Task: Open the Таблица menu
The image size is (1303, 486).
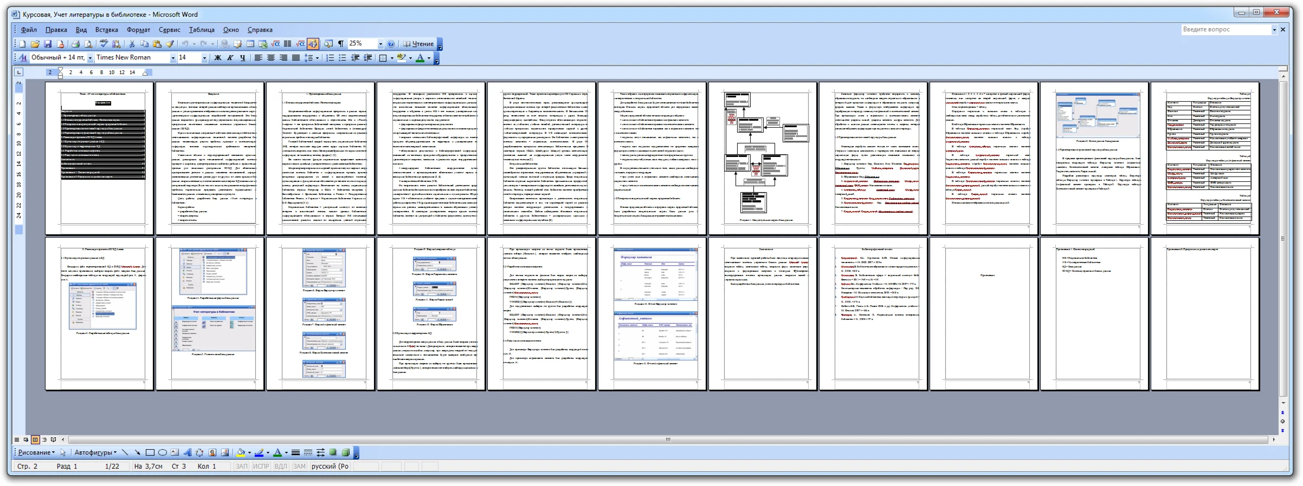Action: pos(202,30)
